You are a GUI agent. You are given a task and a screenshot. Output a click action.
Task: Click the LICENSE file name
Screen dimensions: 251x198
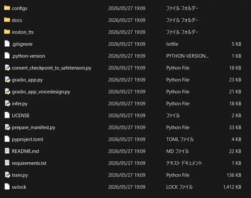click(21, 116)
